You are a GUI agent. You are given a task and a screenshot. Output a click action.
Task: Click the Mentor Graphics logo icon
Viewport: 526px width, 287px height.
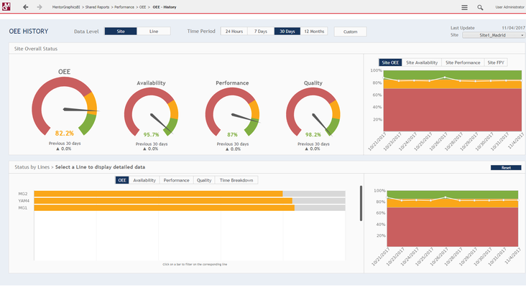[6, 7]
